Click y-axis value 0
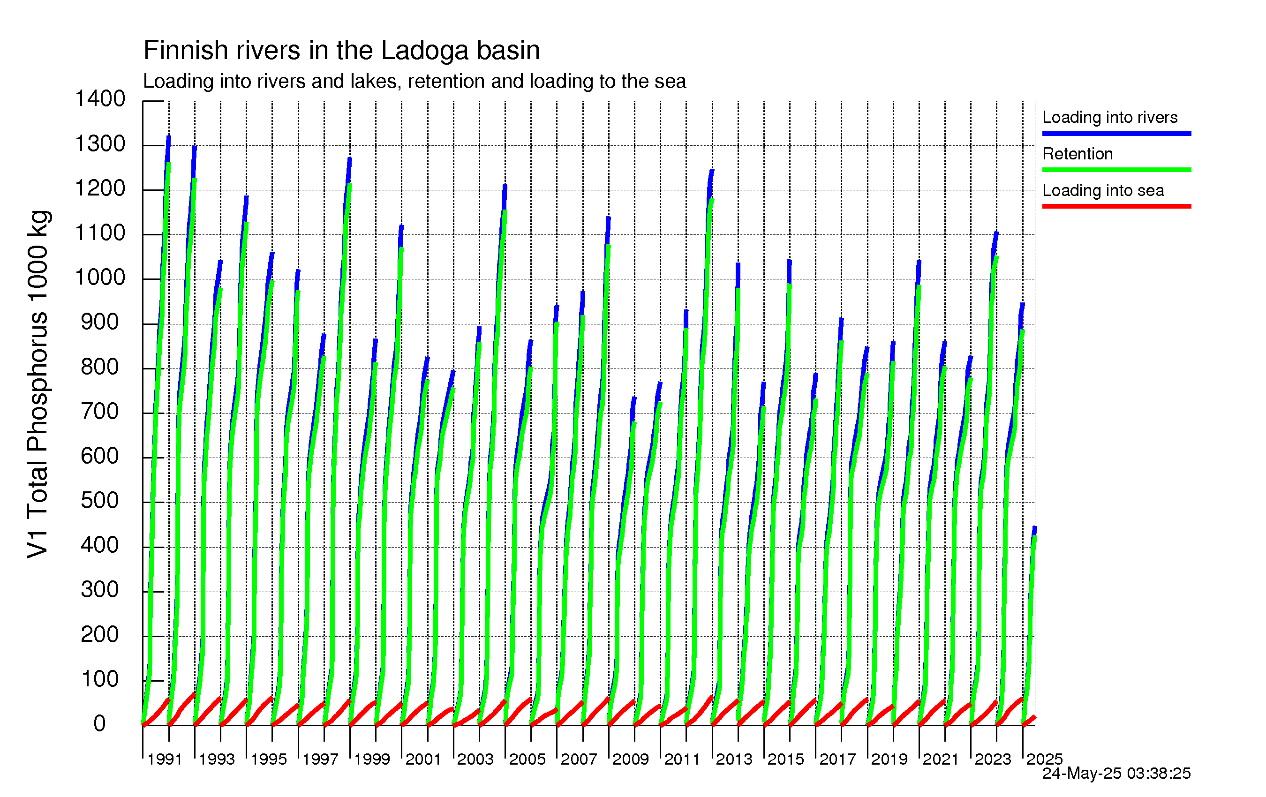This screenshot has width=1266, height=797. (100, 724)
